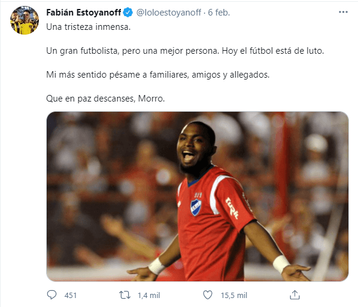Screen dimensions: 358x307
Task: Click the blue verified badge
Action: click(128, 13)
